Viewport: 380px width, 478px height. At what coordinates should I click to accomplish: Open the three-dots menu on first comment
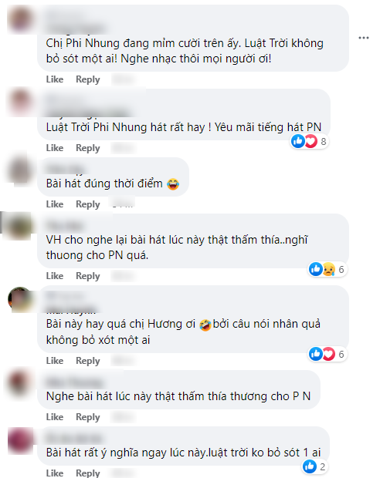(x=364, y=38)
